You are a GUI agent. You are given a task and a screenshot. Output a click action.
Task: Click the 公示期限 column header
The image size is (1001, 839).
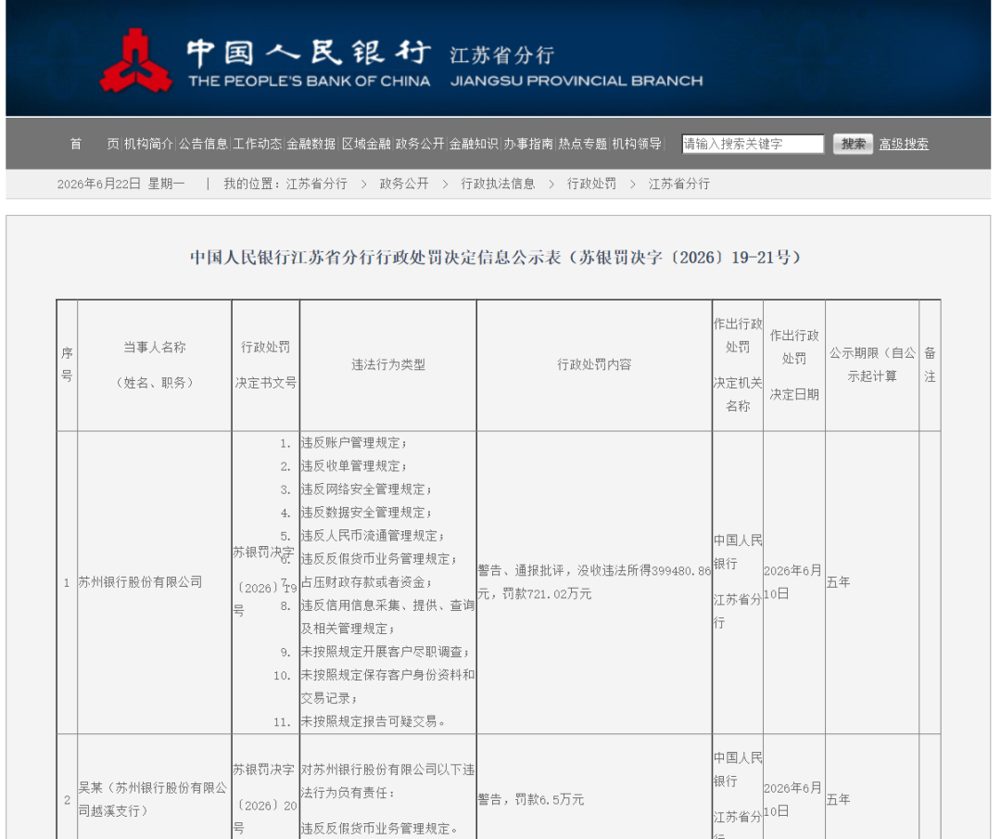click(872, 364)
